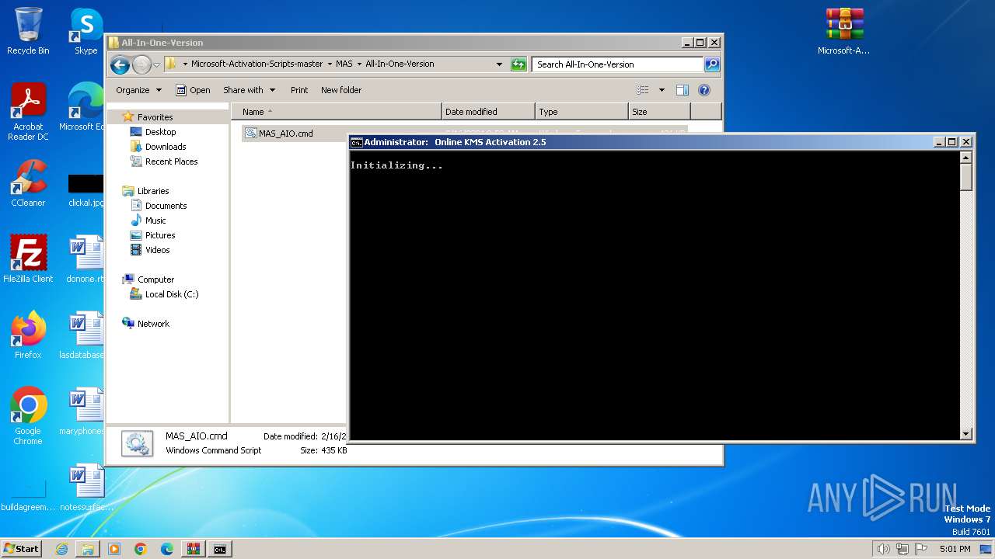
Task: Expand the view options dropdown arrow
Action: click(x=662, y=90)
